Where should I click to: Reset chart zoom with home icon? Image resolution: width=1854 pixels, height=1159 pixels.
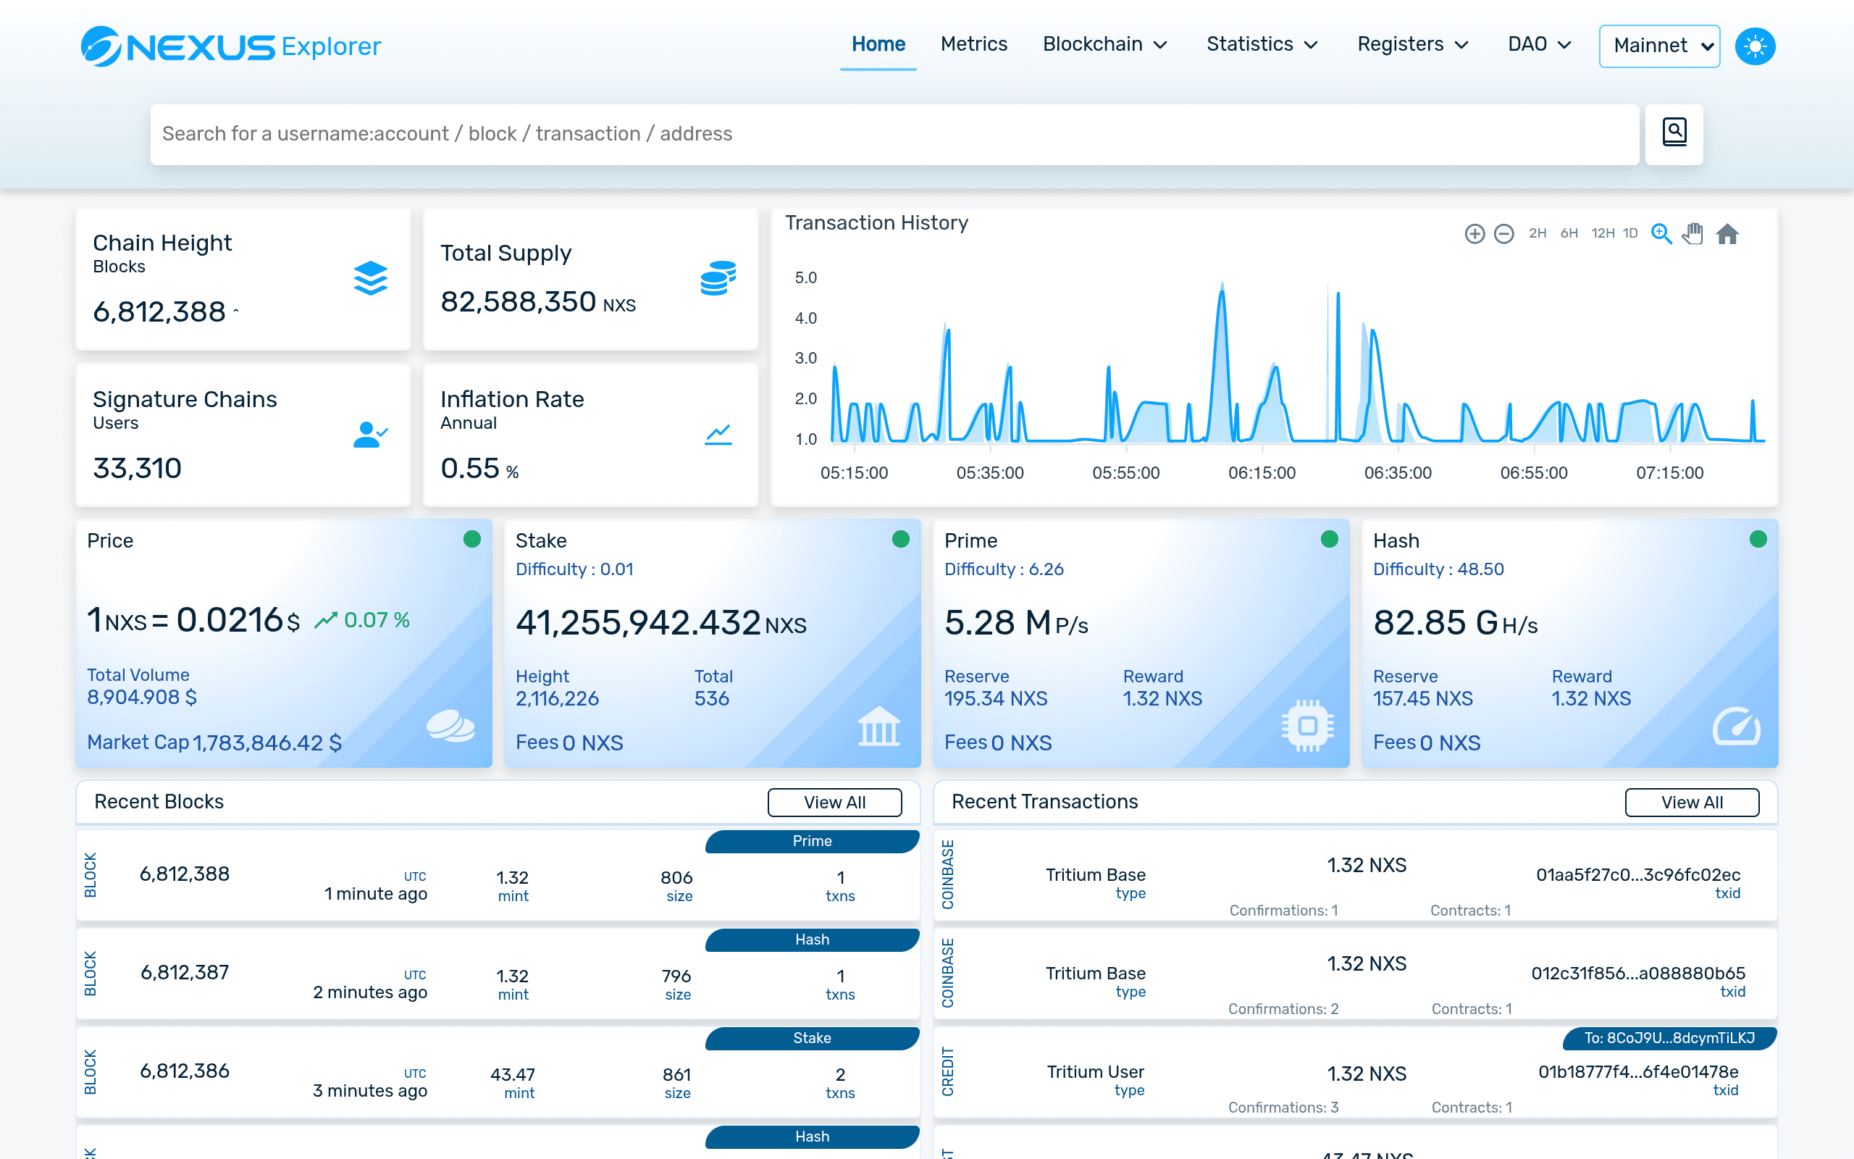[1727, 233]
